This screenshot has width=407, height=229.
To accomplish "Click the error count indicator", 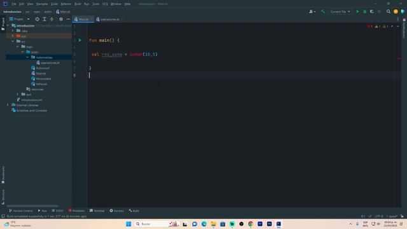I will point(370,27).
